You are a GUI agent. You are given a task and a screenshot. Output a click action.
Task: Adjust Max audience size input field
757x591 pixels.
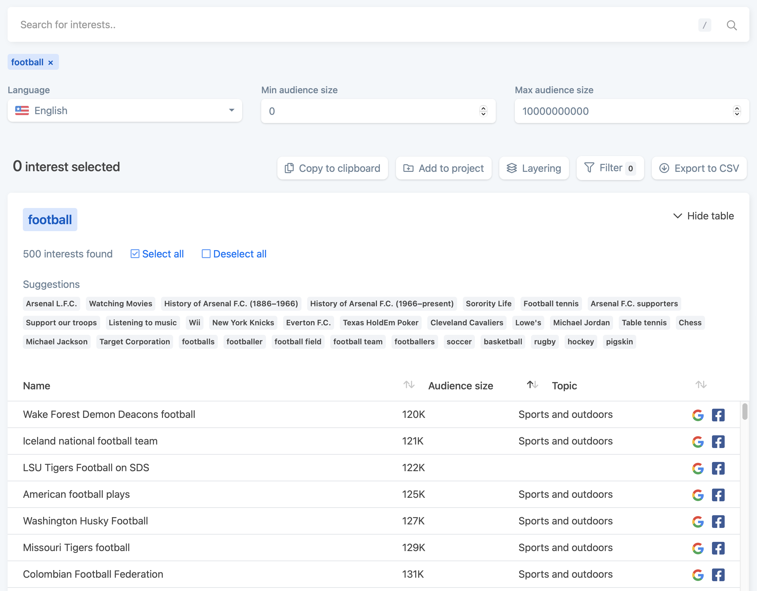click(x=737, y=111)
